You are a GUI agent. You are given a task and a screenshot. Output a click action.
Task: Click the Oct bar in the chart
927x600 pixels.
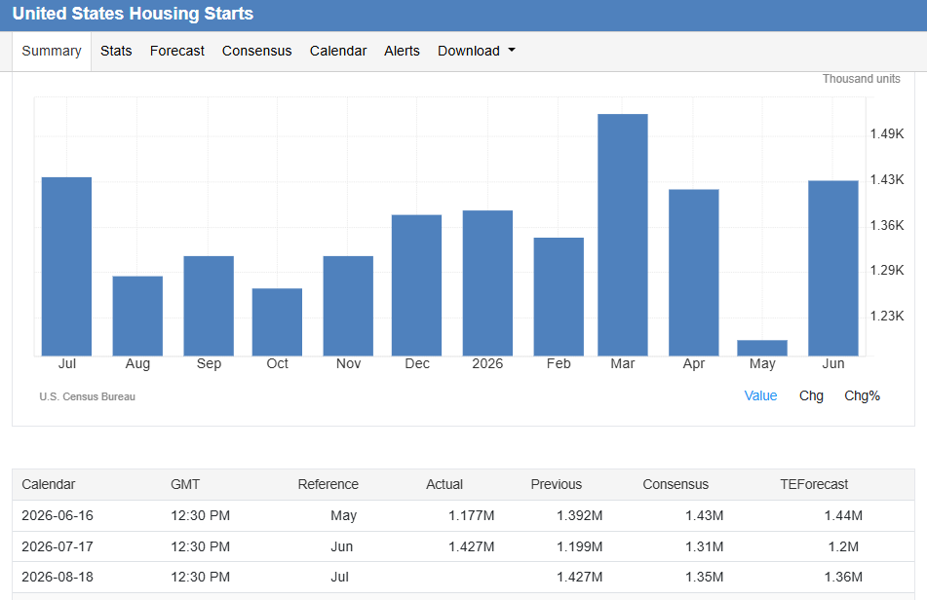(x=277, y=321)
